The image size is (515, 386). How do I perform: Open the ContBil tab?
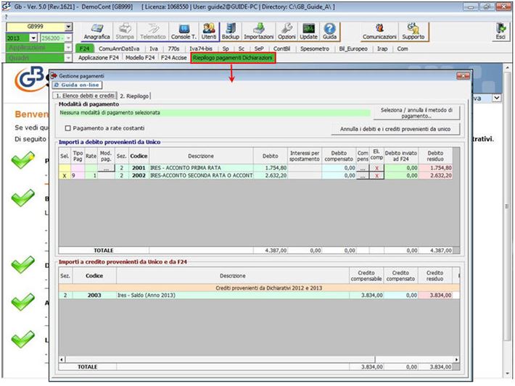coord(282,49)
